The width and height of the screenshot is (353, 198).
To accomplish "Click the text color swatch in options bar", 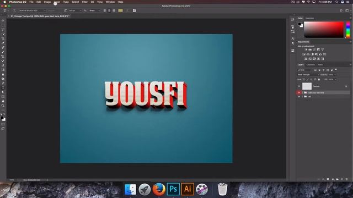I will click(120, 10).
